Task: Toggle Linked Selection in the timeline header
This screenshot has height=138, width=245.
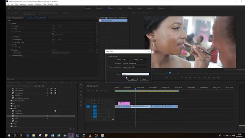Action: (x=97, y=90)
